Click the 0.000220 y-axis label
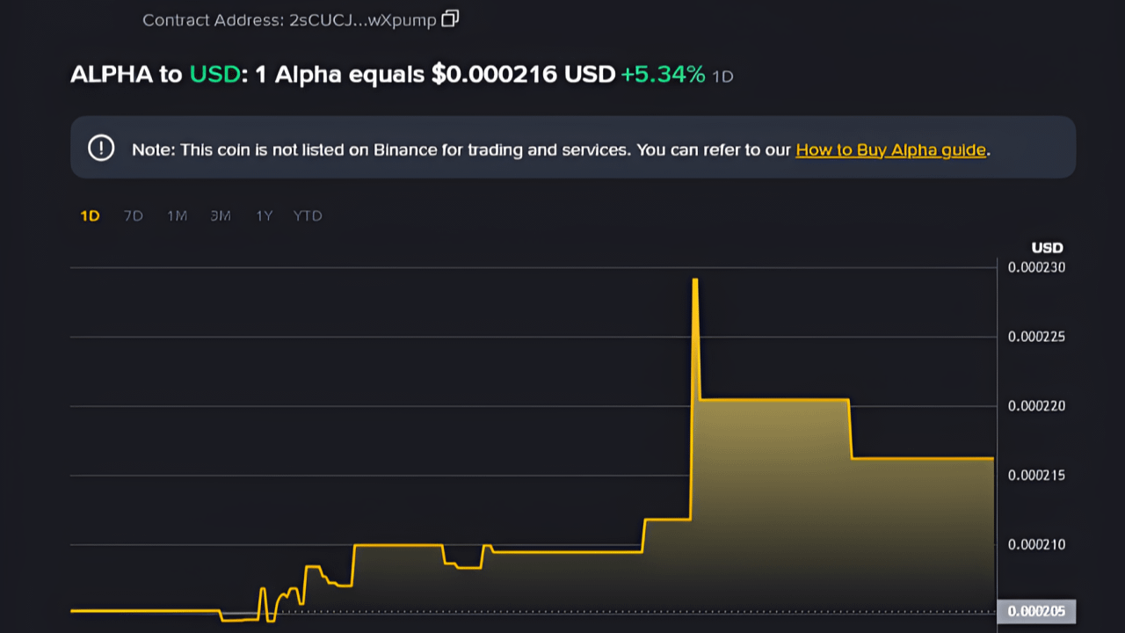The height and width of the screenshot is (633, 1125). click(x=1036, y=406)
